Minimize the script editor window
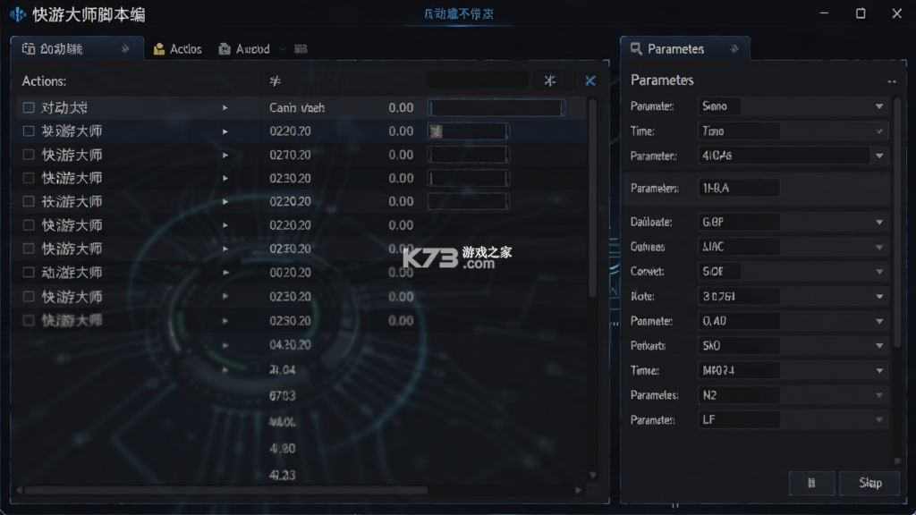 (x=824, y=13)
